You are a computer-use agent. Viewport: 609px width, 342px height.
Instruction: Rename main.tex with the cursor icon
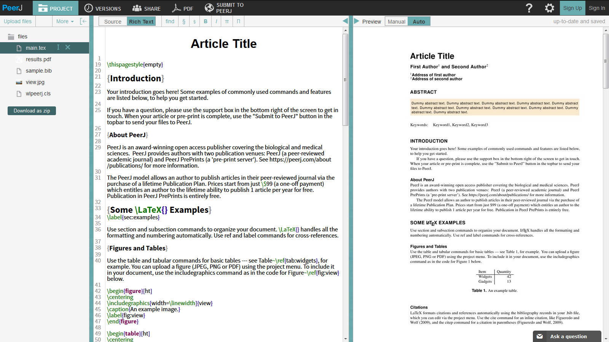pyautogui.click(x=58, y=47)
